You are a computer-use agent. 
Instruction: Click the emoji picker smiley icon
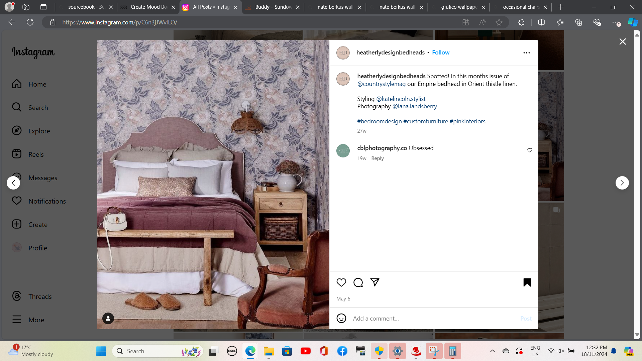341,318
